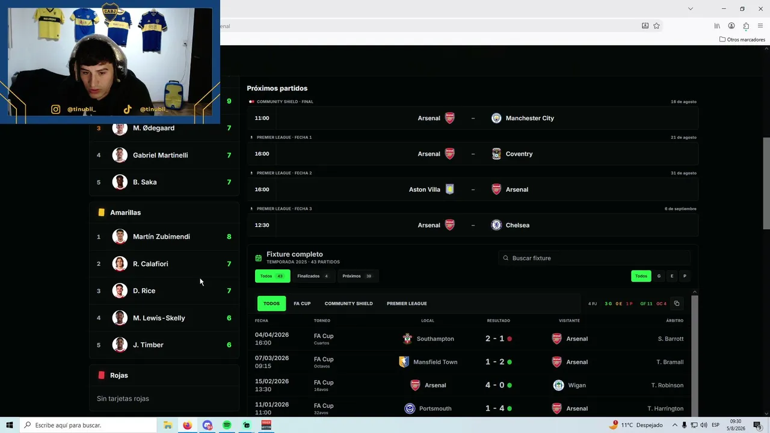
Task: Select J. Timber in the yellow cards list
Action: (x=164, y=345)
